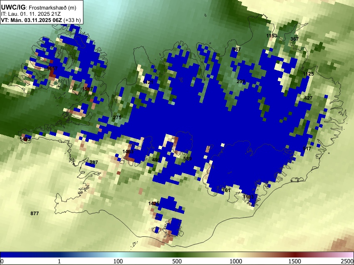Screen dimensions: 354x265
Task: Select the map value 589
Action: tap(187, 159)
